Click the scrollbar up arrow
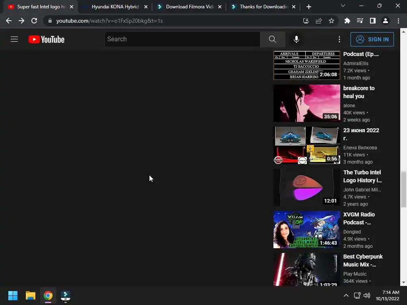Image resolution: width=407 pixels, height=305 pixels. [x=403, y=32]
